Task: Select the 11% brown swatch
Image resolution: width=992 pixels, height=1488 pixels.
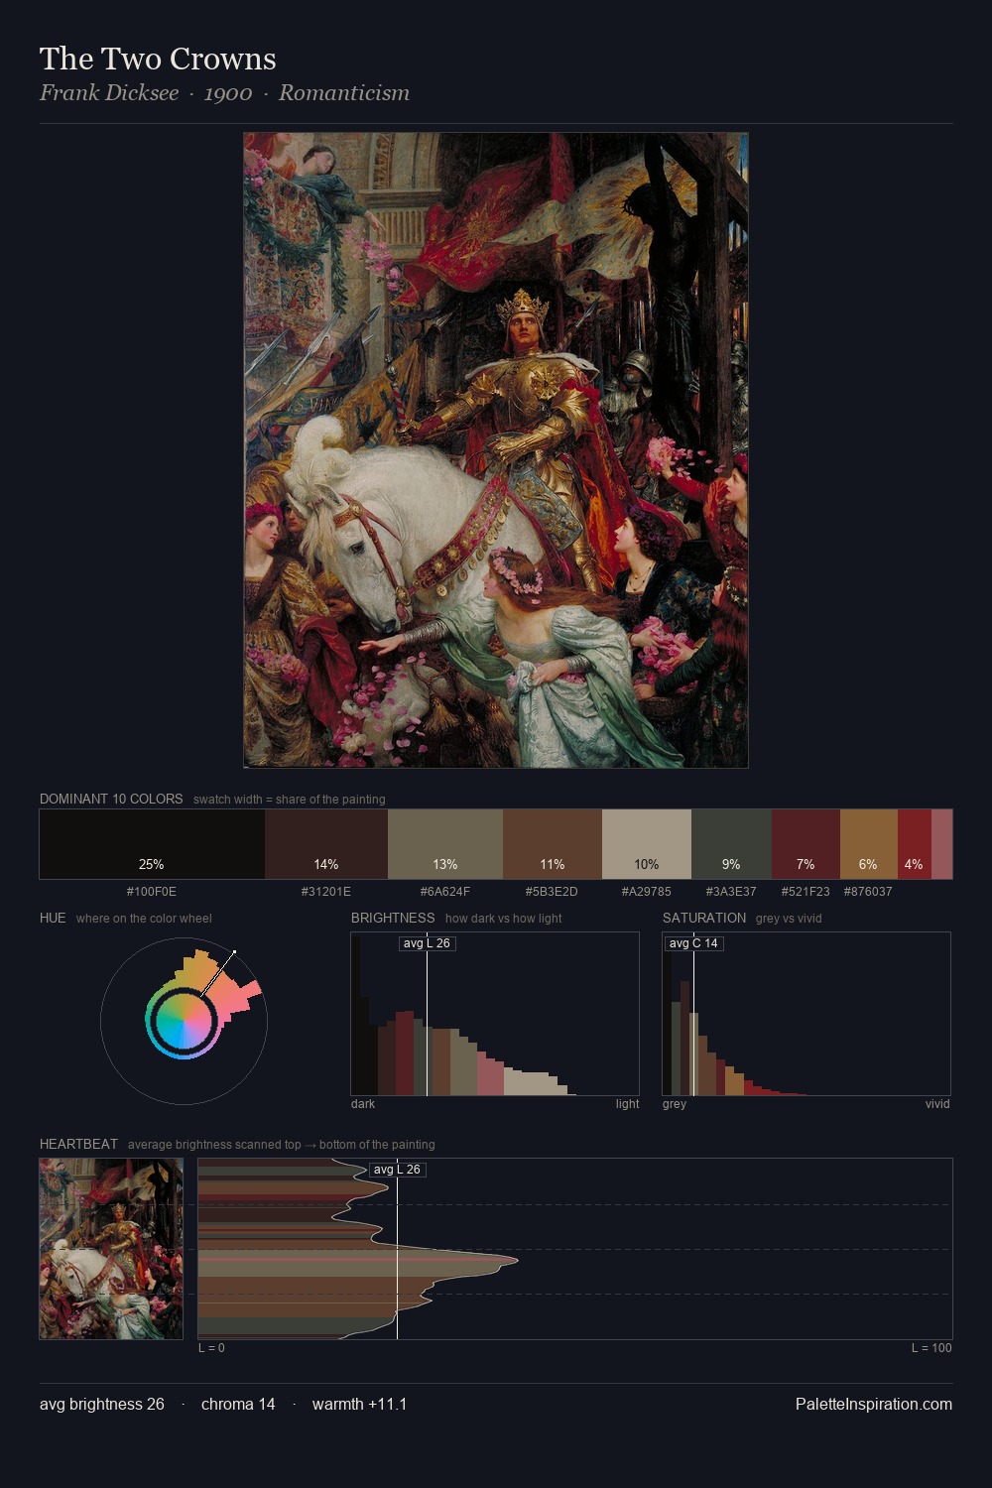Action: (x=553, y=844)
